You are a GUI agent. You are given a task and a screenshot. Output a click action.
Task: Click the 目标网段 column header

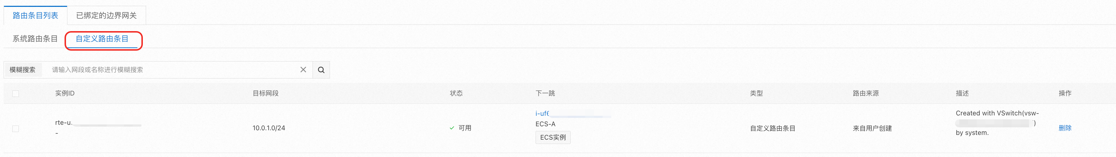point(265,93)
